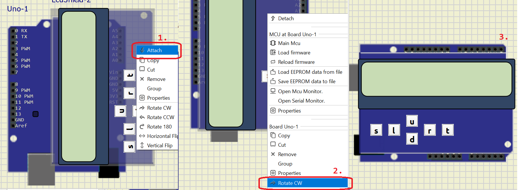Viewport: 518px width, 190px height.
Task: Click the 'Aref' pin label on Uno-1
Action: point(21,126)
